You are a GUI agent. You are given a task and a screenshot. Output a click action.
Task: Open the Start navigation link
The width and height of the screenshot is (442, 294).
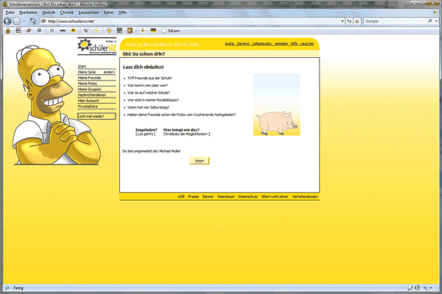tap(82, 66)
